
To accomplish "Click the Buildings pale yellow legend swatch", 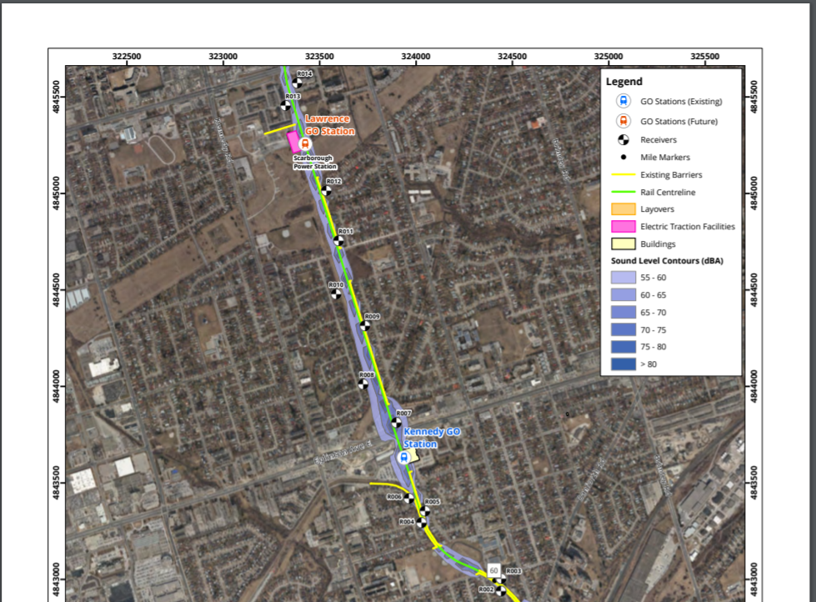I will 623,244.
